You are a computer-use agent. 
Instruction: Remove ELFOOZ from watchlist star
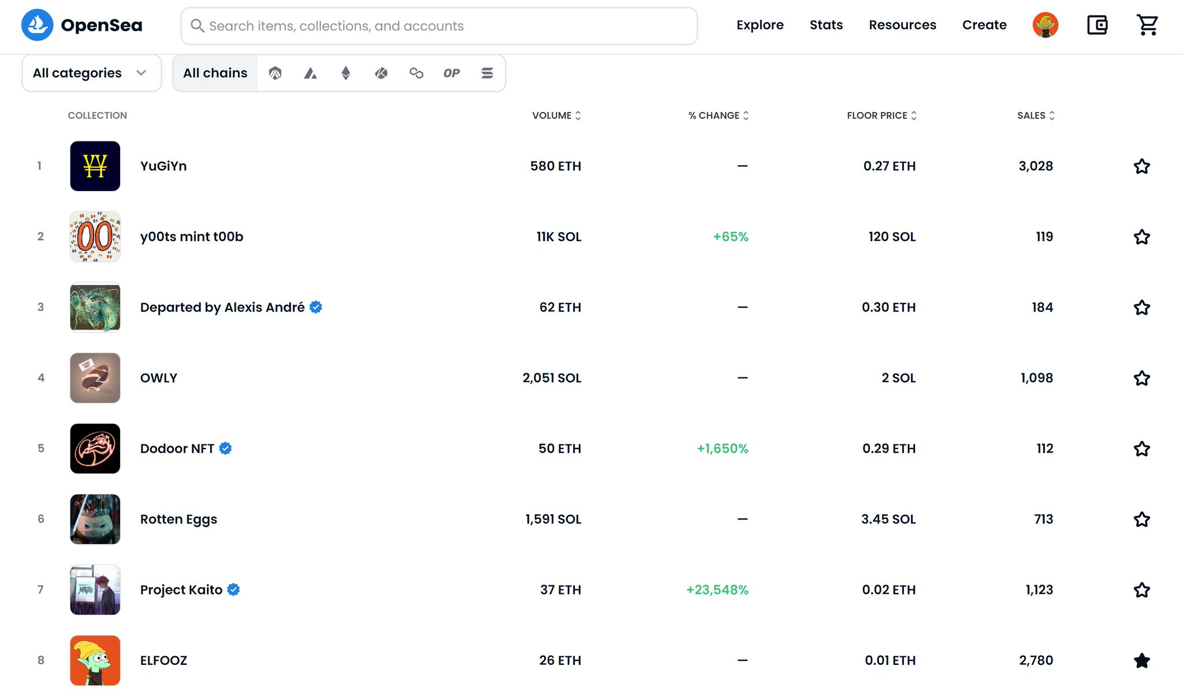coord(1141,660)
